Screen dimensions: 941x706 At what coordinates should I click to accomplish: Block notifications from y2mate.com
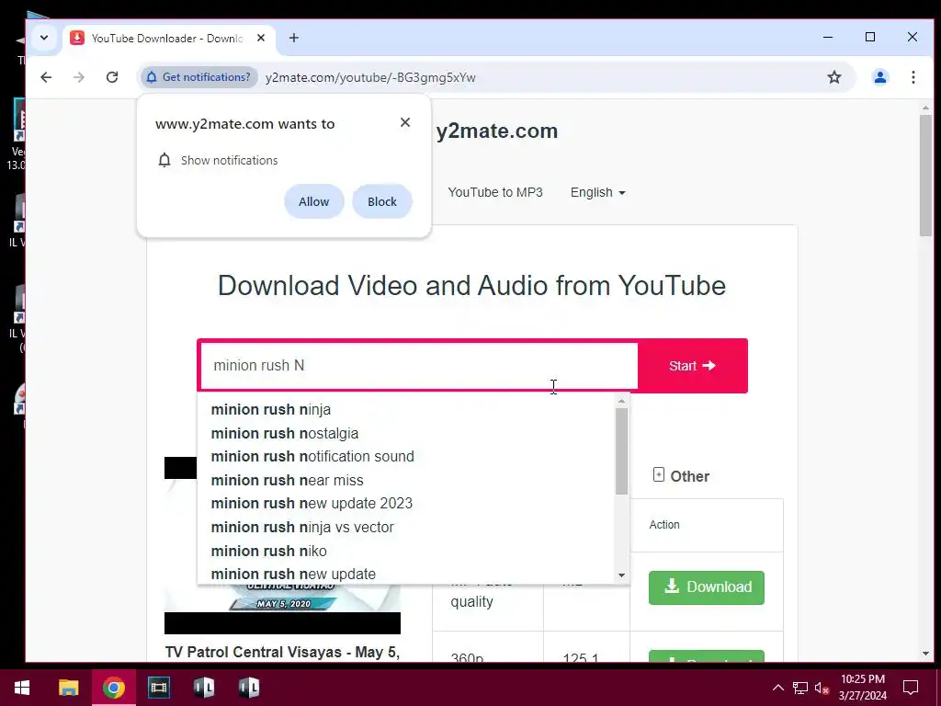point(381,201)
